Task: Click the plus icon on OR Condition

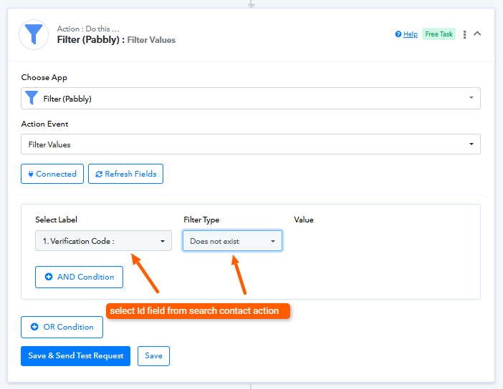Action: [34, 327]
